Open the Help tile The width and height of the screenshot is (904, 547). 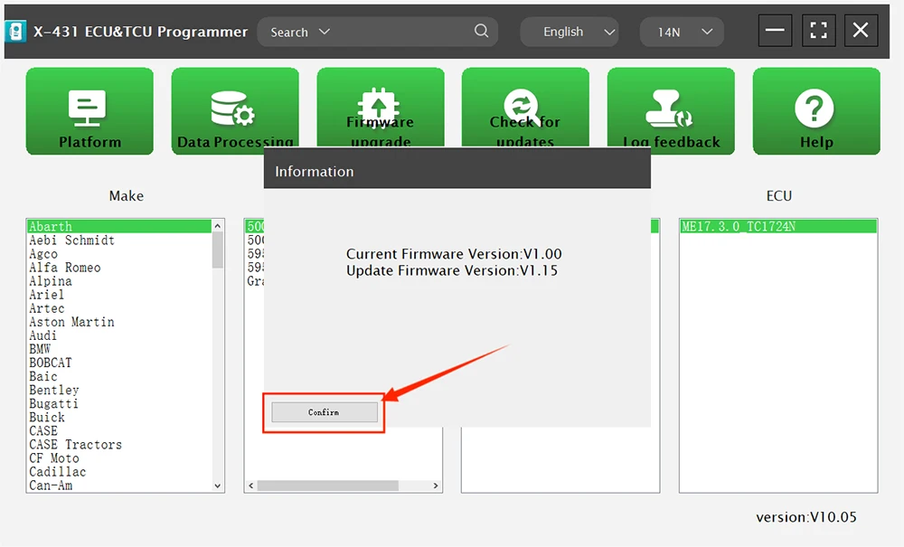[x=815, y=111]
